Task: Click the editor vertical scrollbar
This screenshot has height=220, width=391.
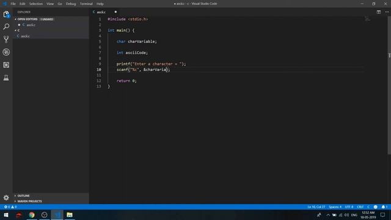Action: 389,85
